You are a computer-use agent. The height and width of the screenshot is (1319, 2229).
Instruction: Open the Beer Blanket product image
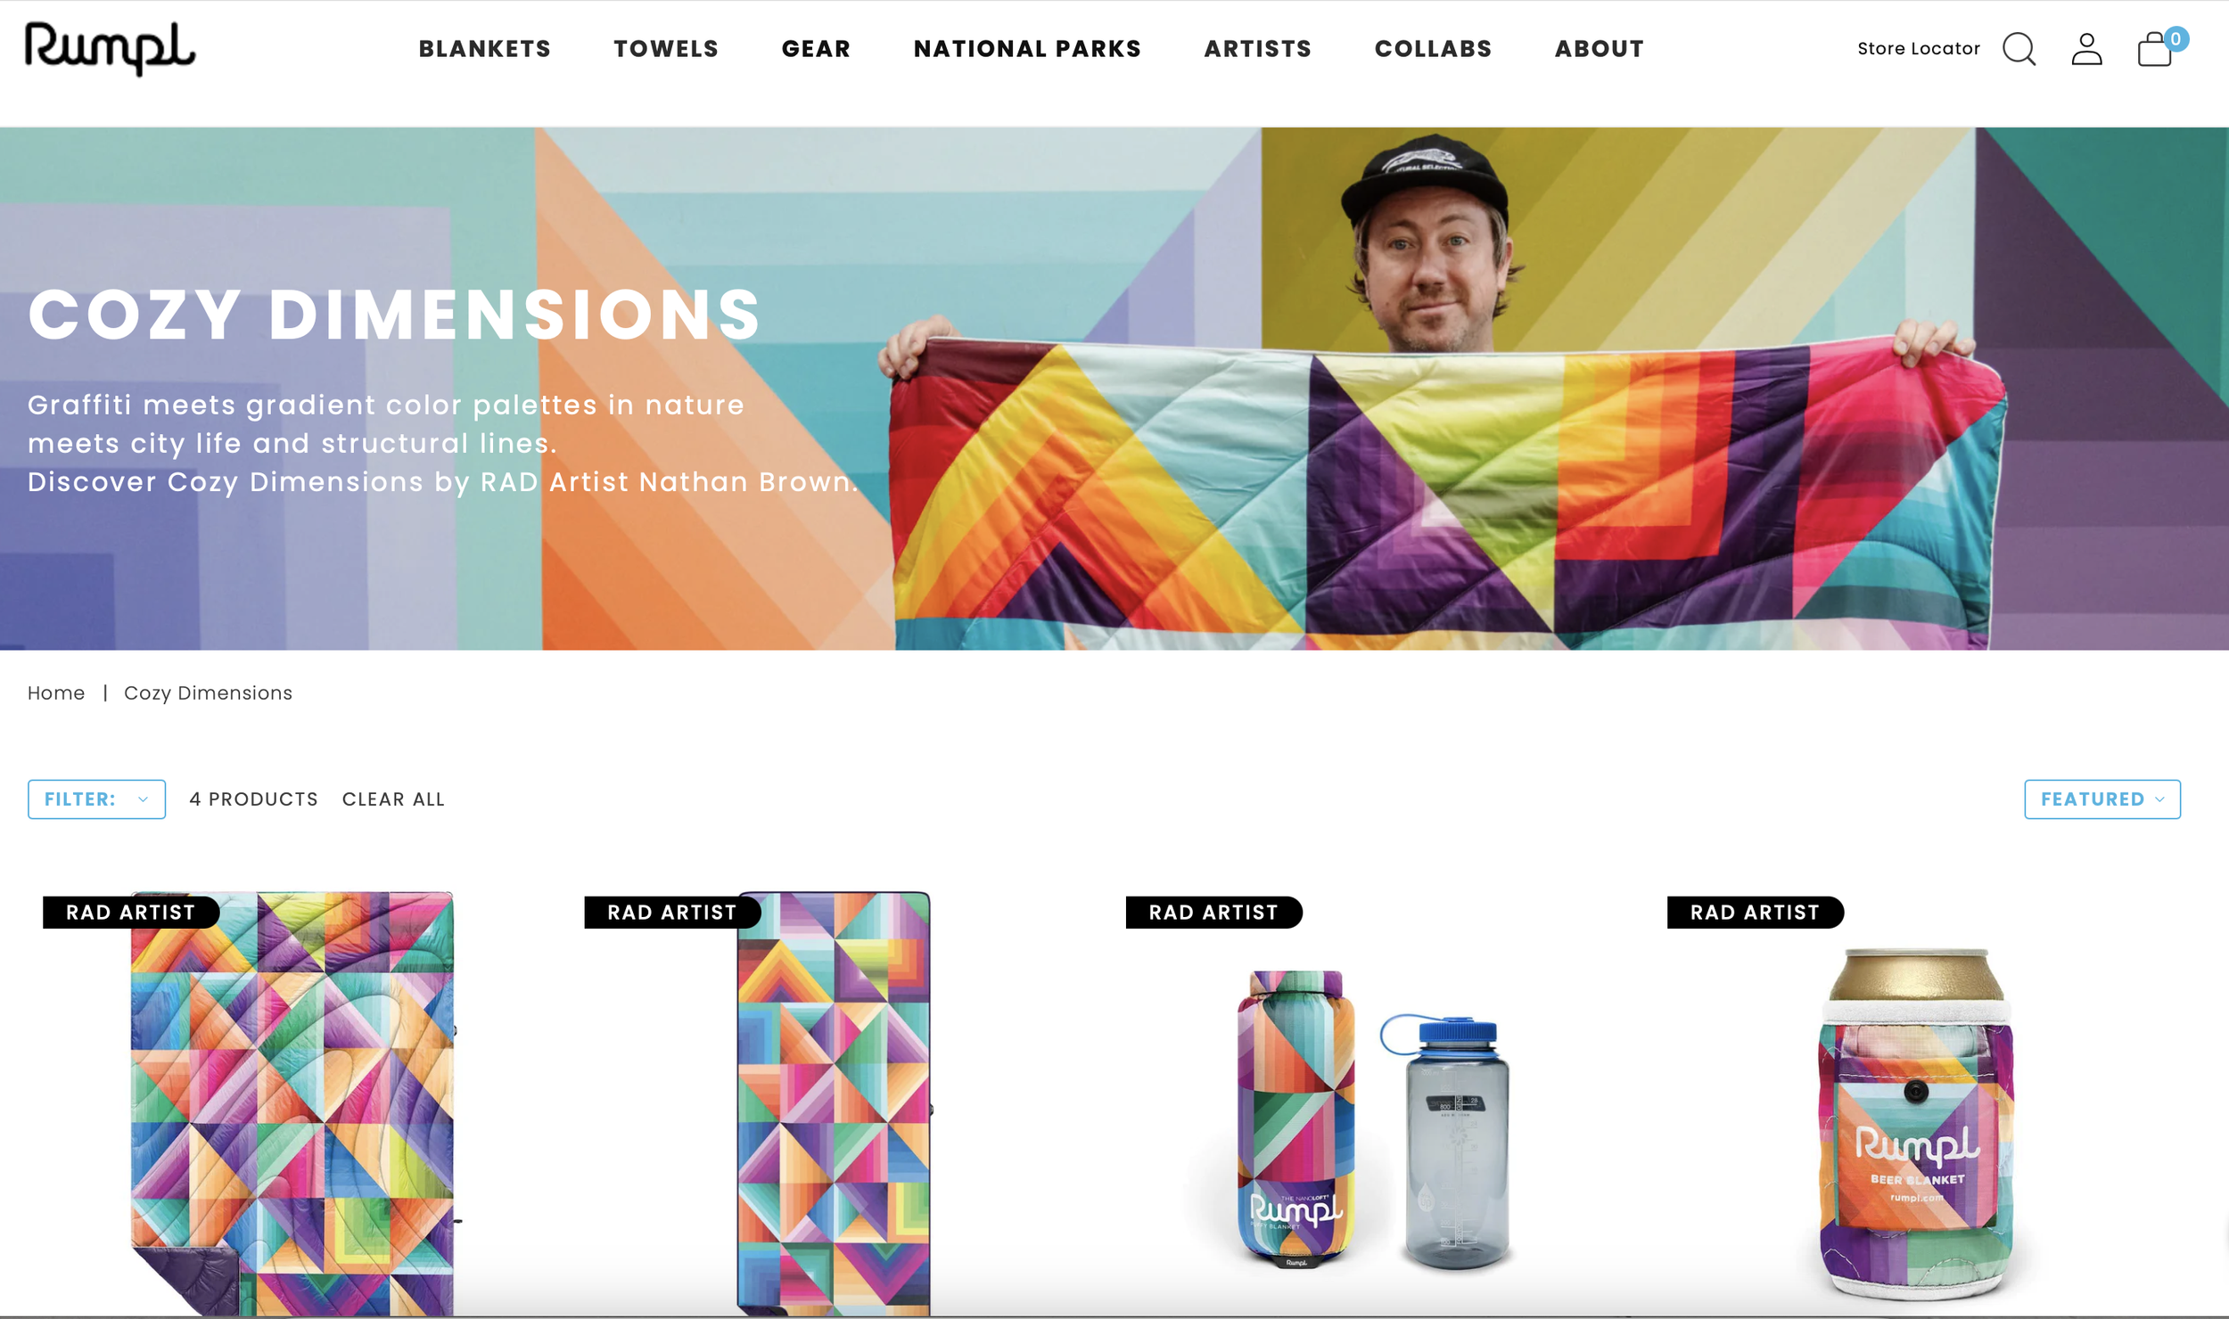[x=1917, y=1125]
